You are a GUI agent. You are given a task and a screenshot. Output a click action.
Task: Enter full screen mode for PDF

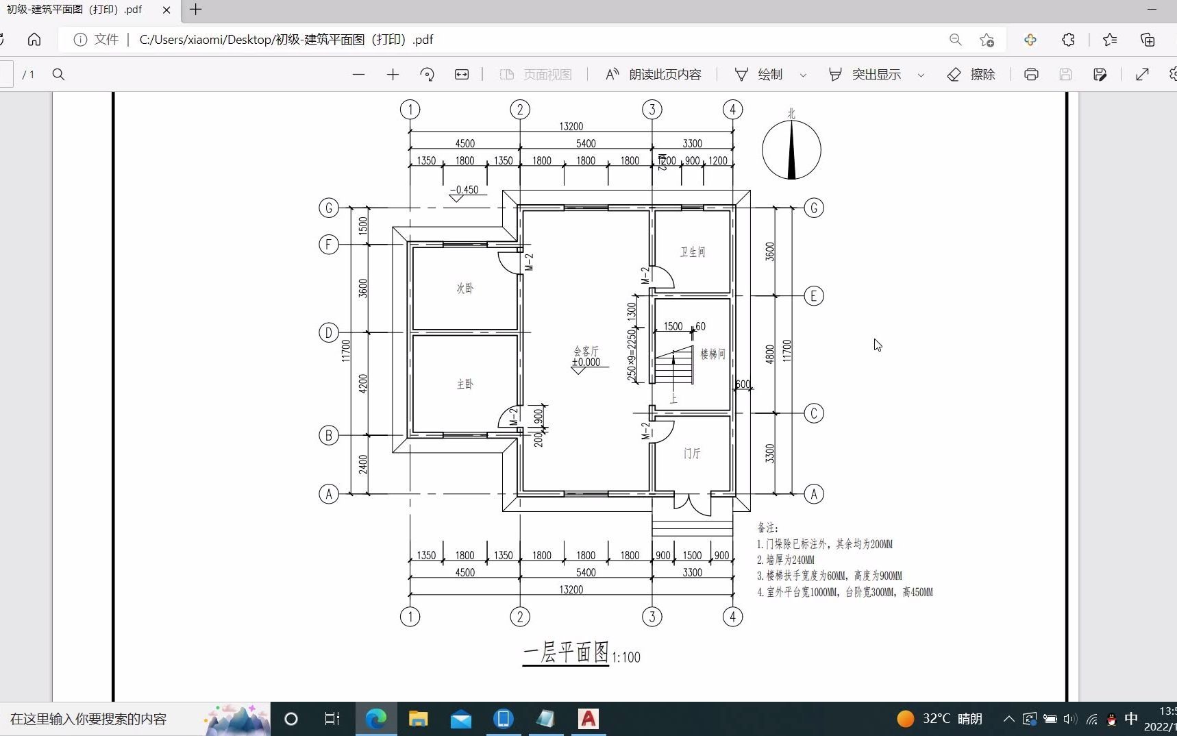coord(1142,74)
